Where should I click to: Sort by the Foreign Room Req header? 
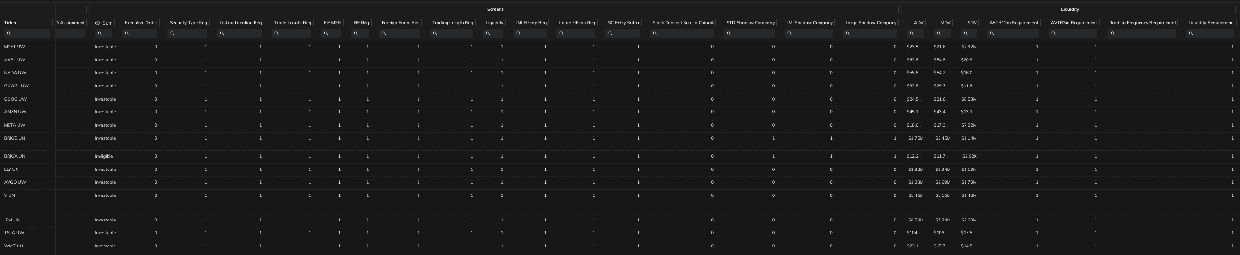(401, 23)
